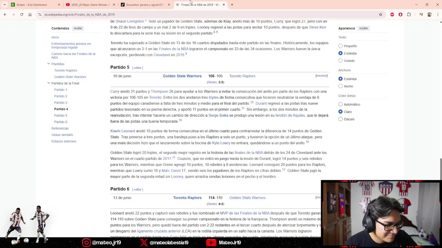
Task: Close the YouTube Game Winner tab
Action: 114,5
